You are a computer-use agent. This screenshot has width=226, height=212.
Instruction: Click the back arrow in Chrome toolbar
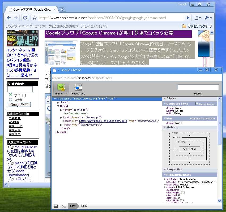[x=9, y=18]
